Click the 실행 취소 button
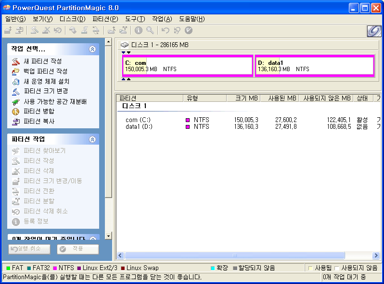Image resolution: width=384 pixels, height=284 pixels. pos(29,249)
